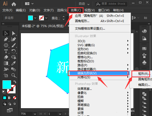
Task: Click the Zoom magnifier tool
Action: (x=14, y=75)
